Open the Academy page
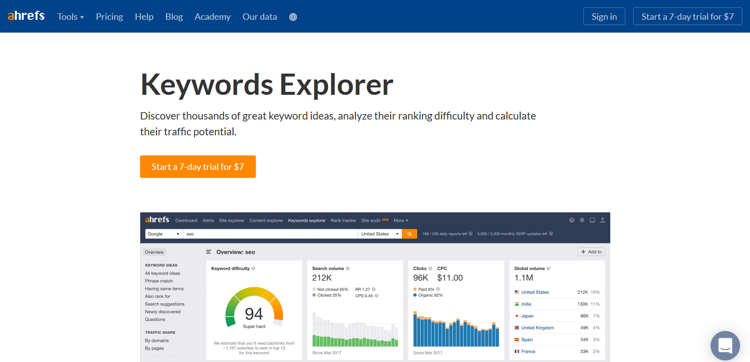 pos(212,17)
